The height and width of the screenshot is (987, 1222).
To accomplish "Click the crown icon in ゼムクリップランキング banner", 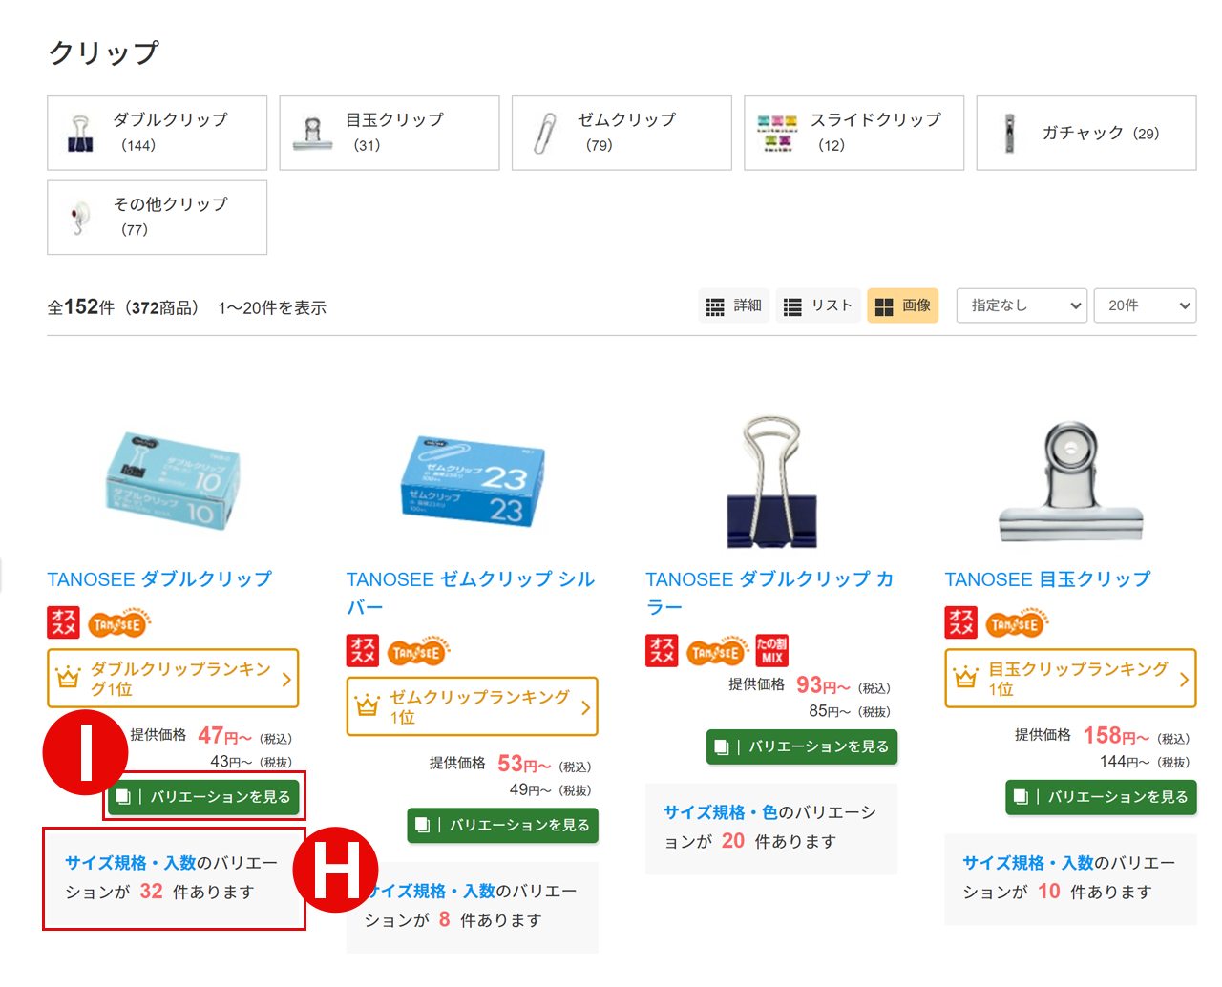I will (368, 706).
